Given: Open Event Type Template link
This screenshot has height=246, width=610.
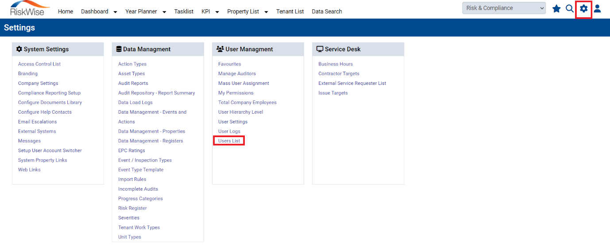Looking at the screenshot, I should tap(141, 170).
